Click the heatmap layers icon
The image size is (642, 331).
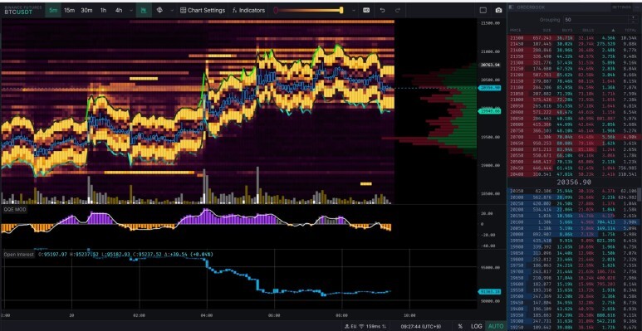(x=159, y=10)
